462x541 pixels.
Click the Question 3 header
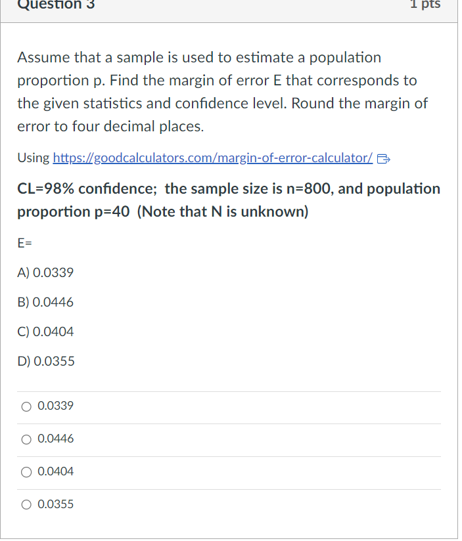pyautogui.click(x=56, y=6)
